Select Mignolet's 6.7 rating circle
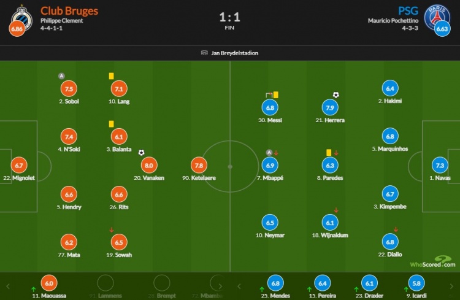The image size is (460, 300). 19,165
